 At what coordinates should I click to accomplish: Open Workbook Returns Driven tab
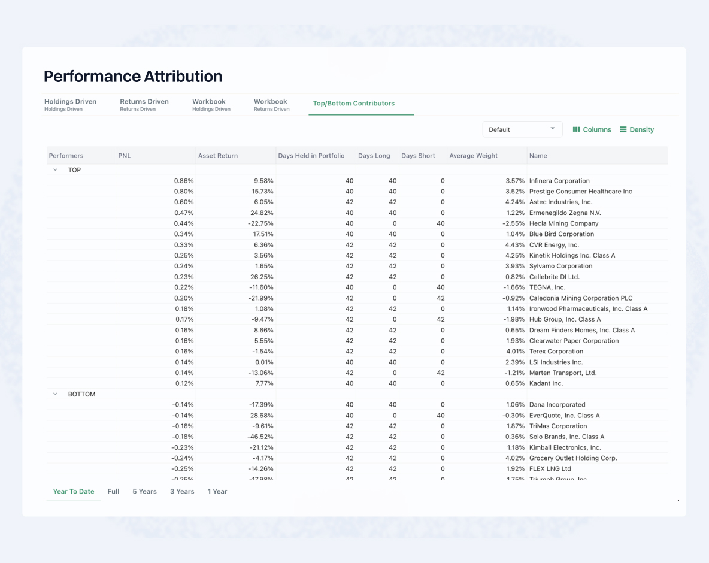click(x=271, y=104)
